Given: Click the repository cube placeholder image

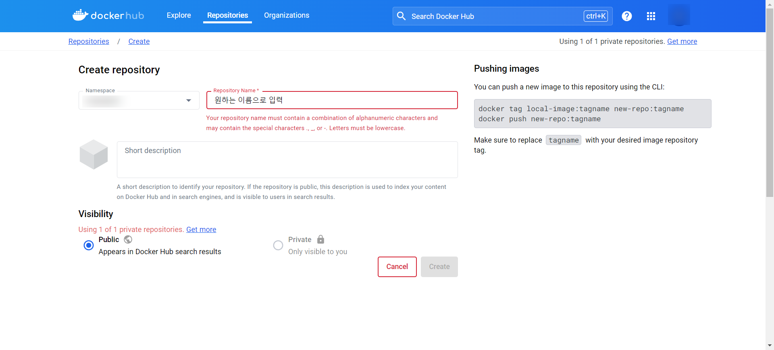Looking at the screenshot, I should tap(94, 155).
